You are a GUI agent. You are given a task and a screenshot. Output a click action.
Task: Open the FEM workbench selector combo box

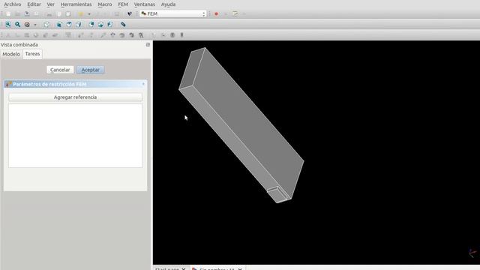tap(172, 13)
